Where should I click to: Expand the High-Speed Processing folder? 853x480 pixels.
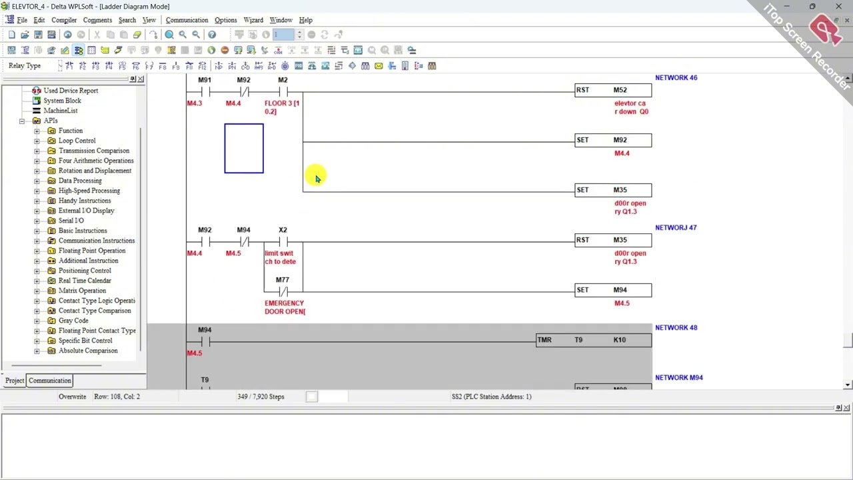pos(37,191)
